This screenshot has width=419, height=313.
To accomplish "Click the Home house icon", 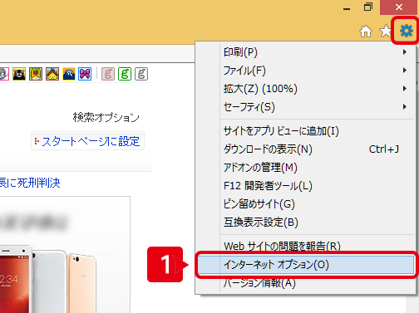I will (x=366, y=31).
